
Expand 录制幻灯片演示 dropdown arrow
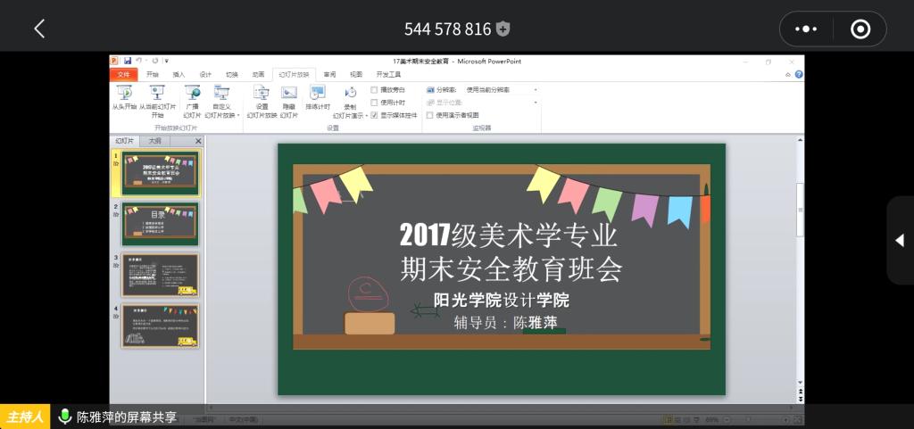click(367, 115)
